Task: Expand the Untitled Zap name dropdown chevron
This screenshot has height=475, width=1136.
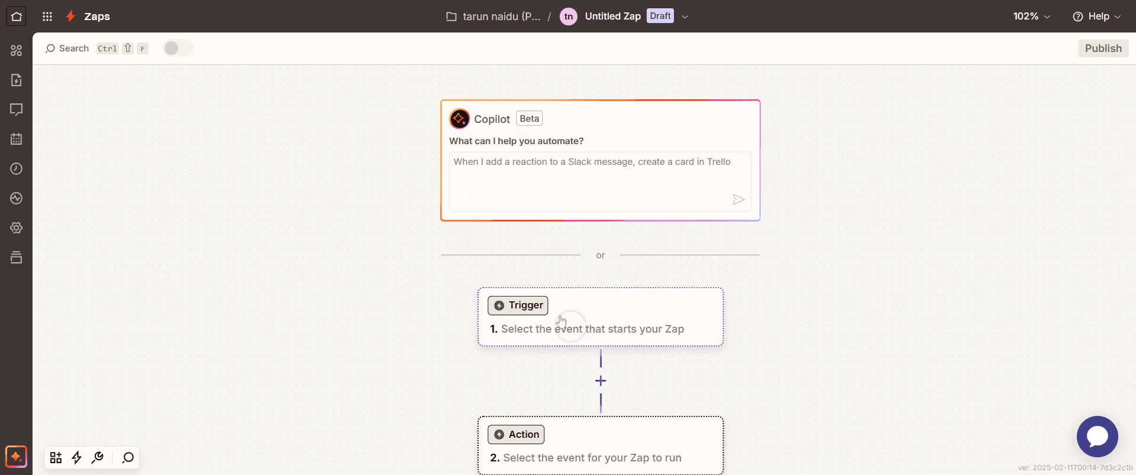Action: point(685,17)
